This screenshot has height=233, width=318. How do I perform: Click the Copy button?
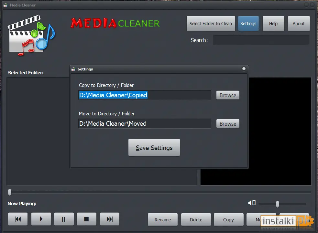click(x=229, y=220)
